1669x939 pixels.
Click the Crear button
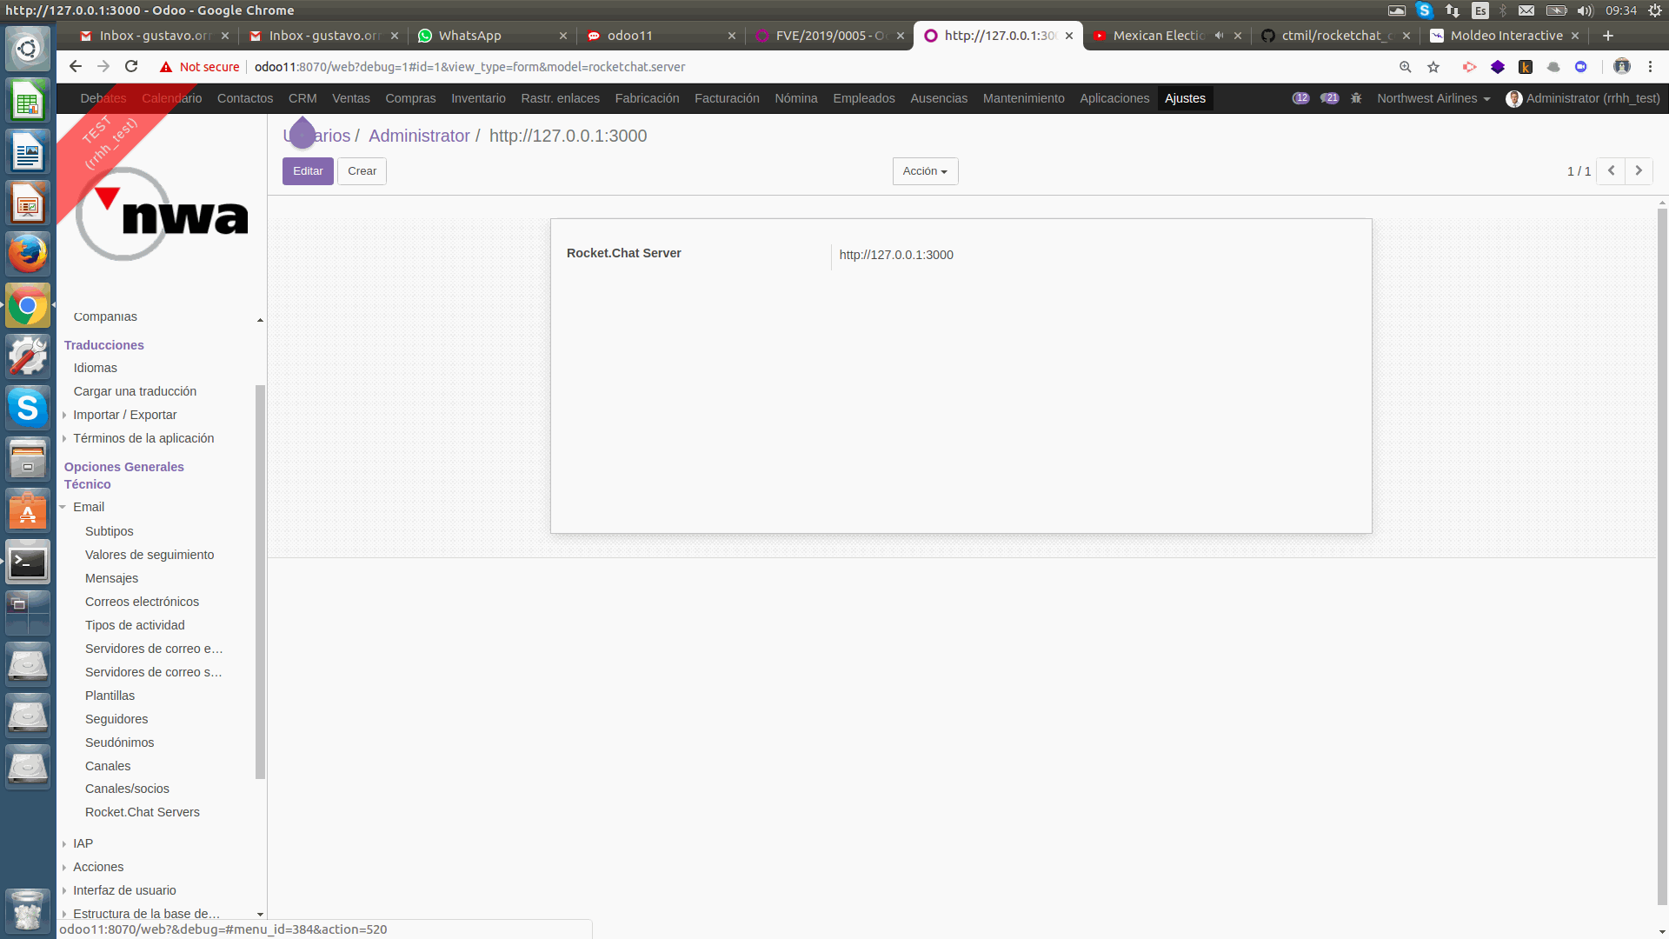click(x=362, y=171)
